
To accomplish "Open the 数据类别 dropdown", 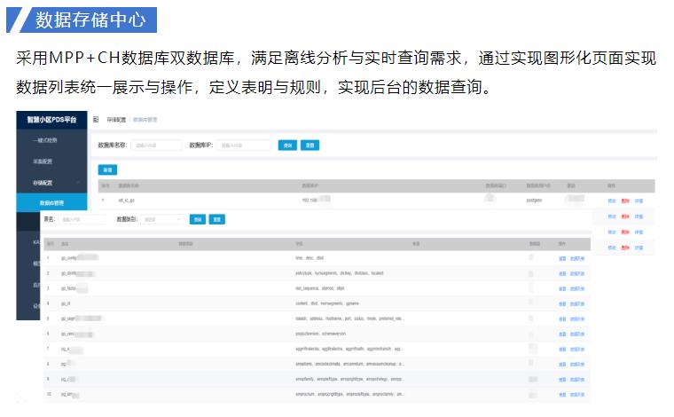I will 161,219.
